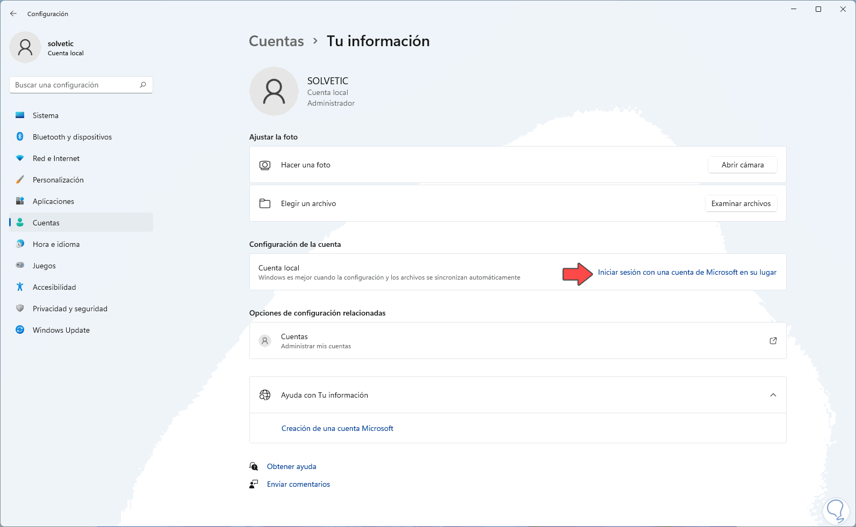Open the external link icon for Cuentas
Viewport: 856px width, 527px height.
tap(773, 341)
